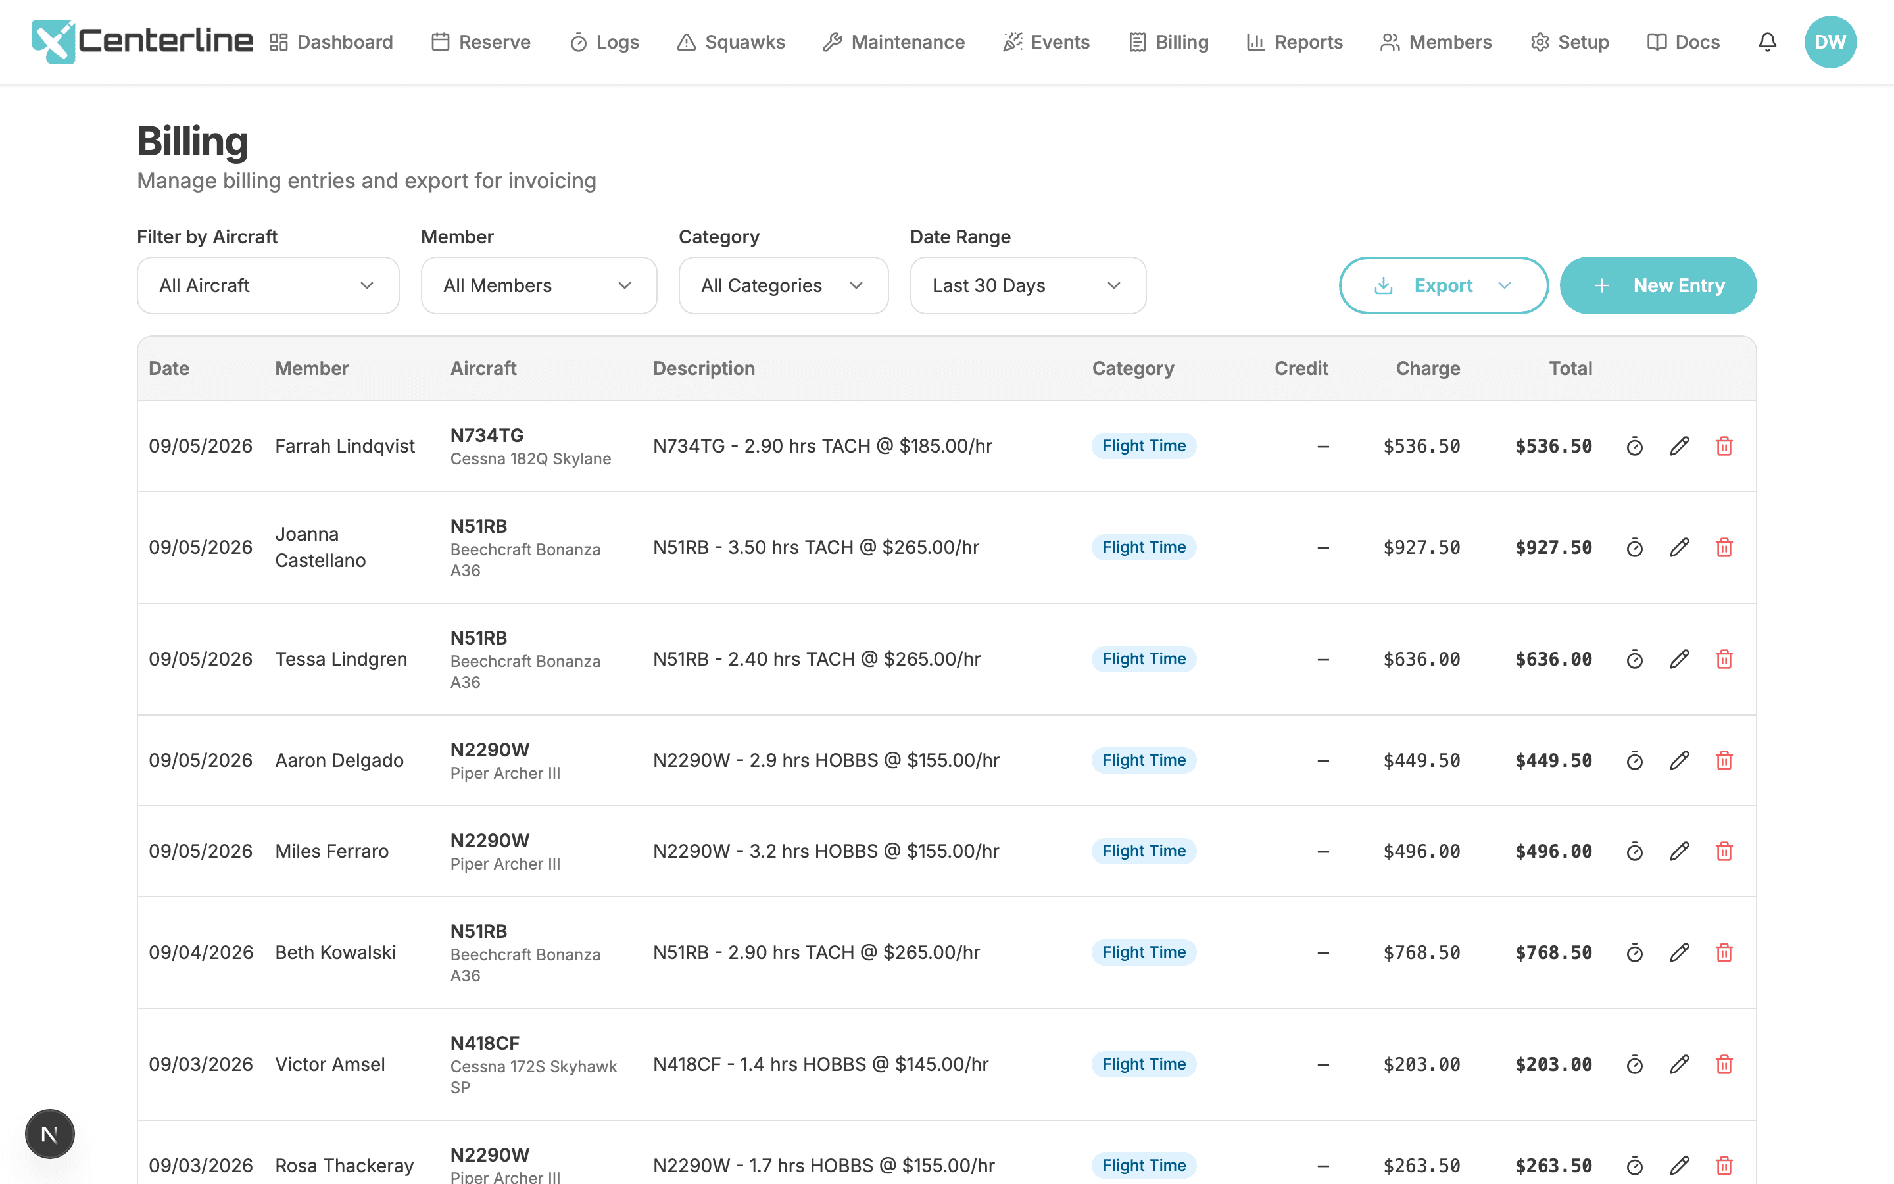Click the "$927.50" bold total value
The image size is (1894, 1184).
[x=1553, y=547]
